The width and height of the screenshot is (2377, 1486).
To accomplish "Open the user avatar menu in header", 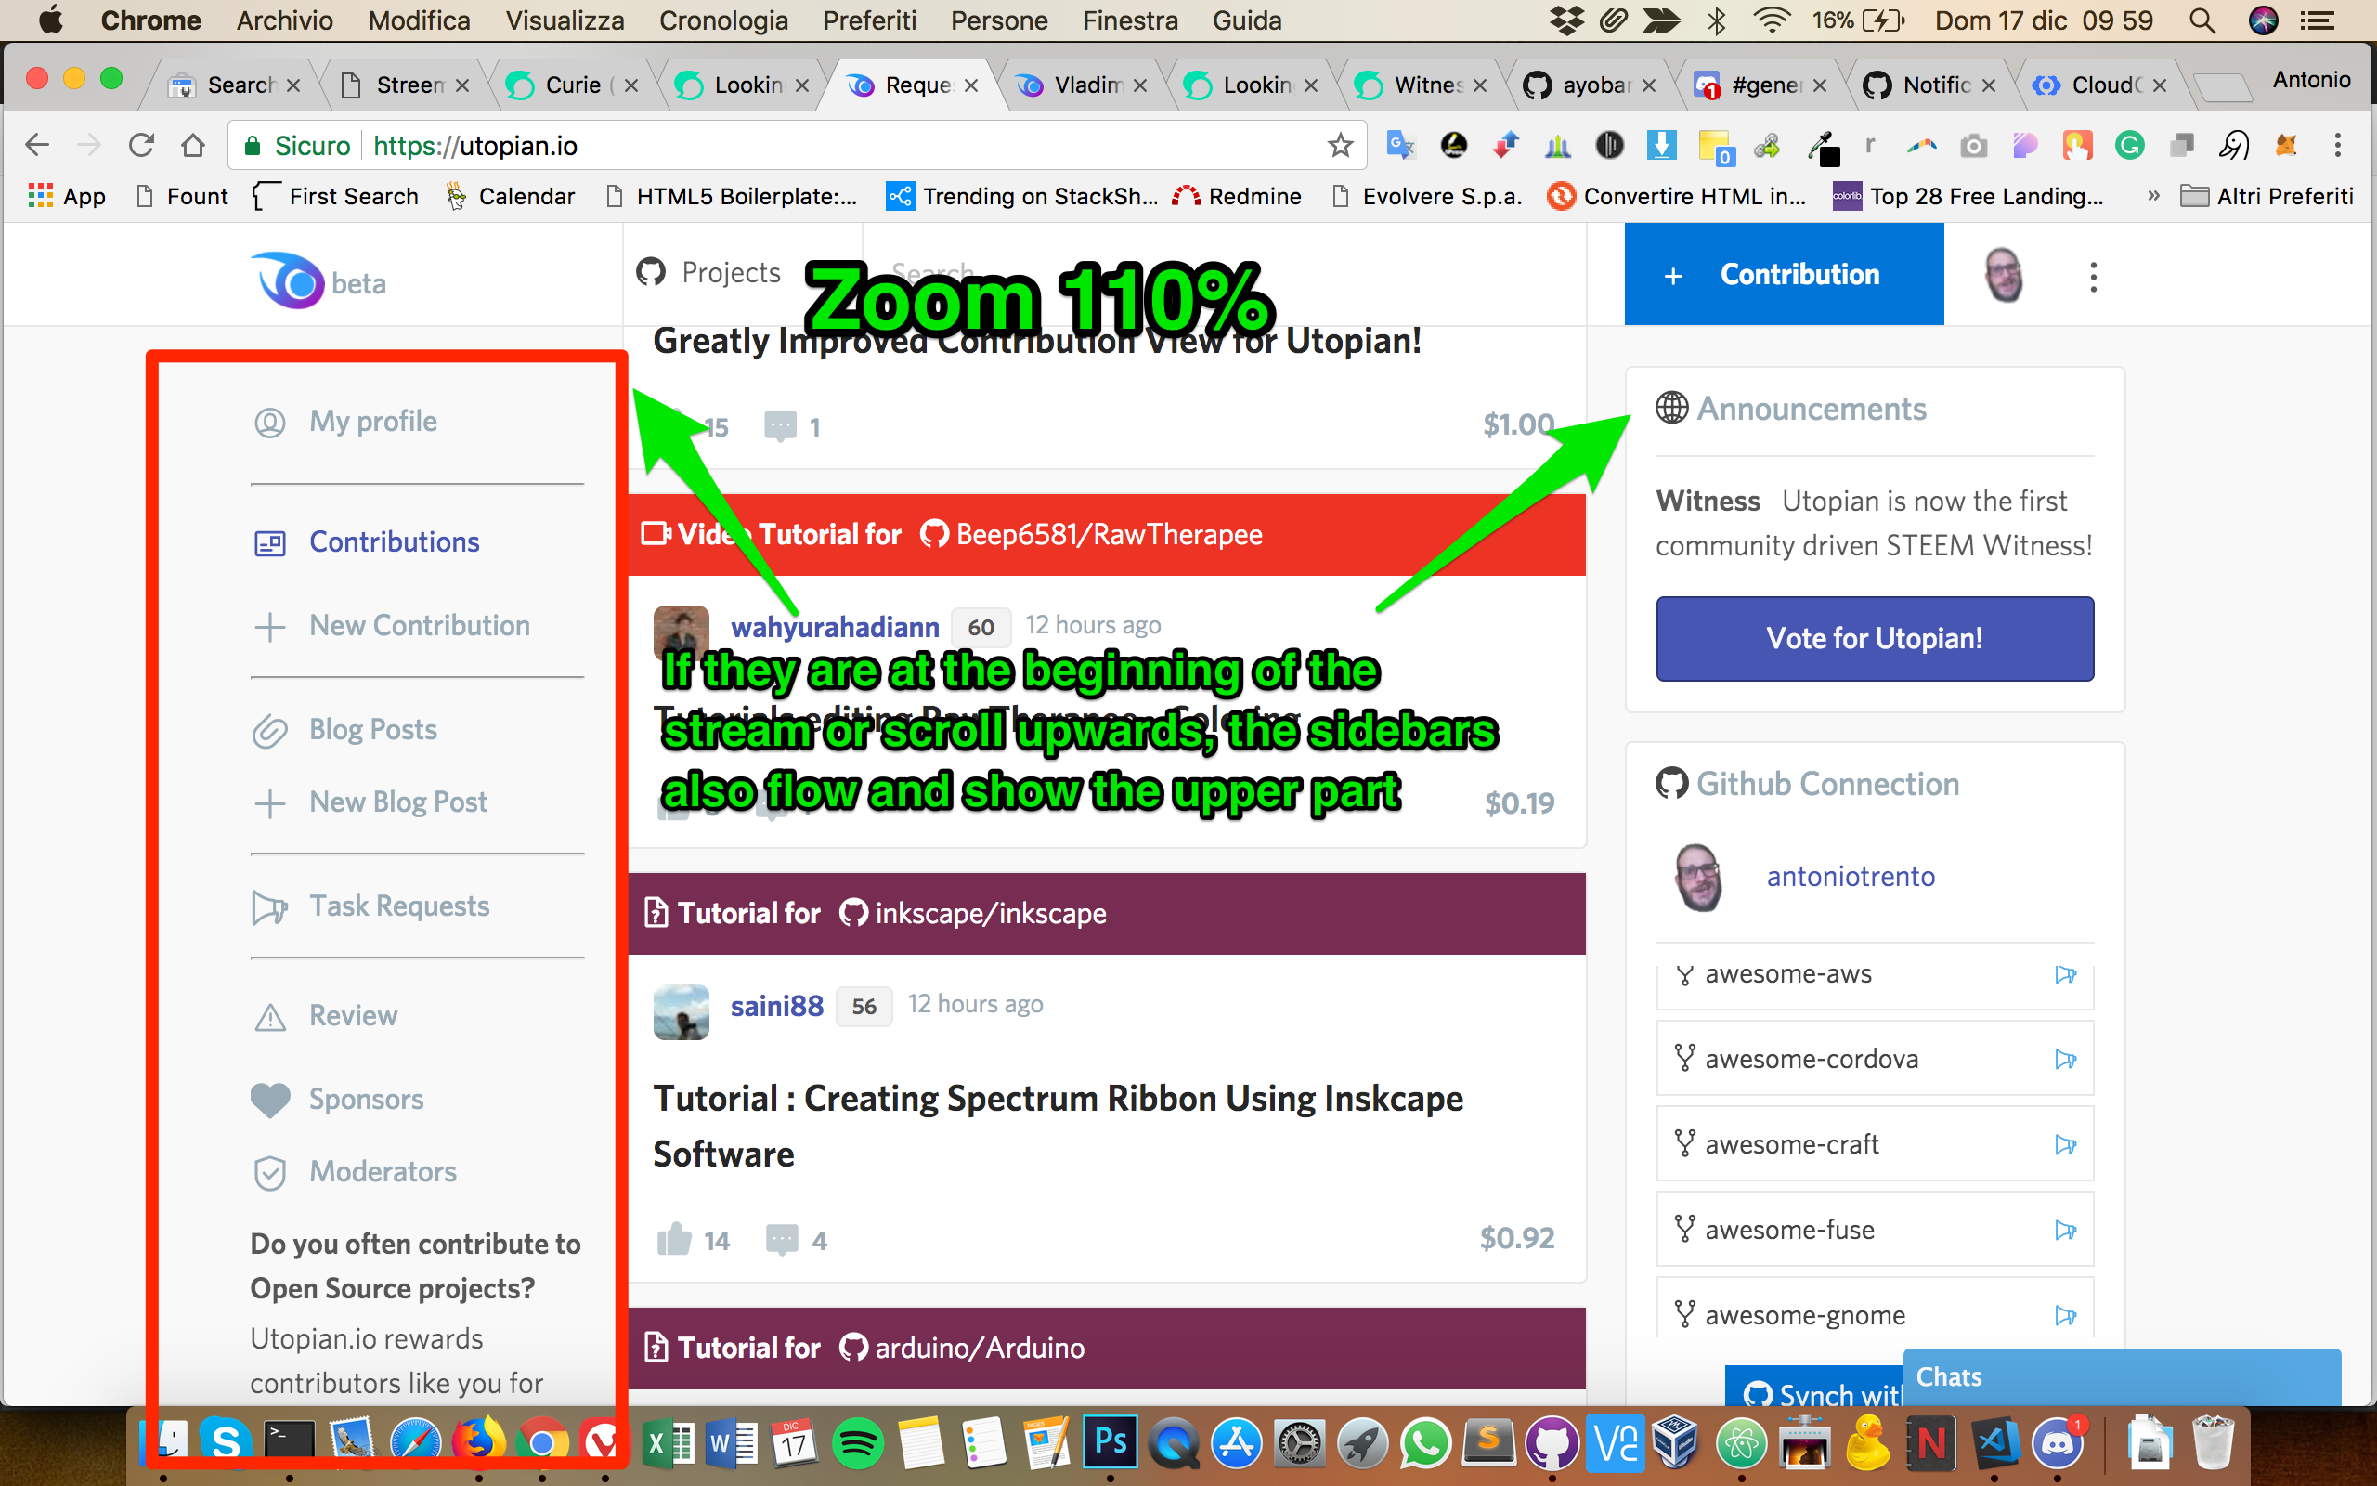I will (2004, 275).
